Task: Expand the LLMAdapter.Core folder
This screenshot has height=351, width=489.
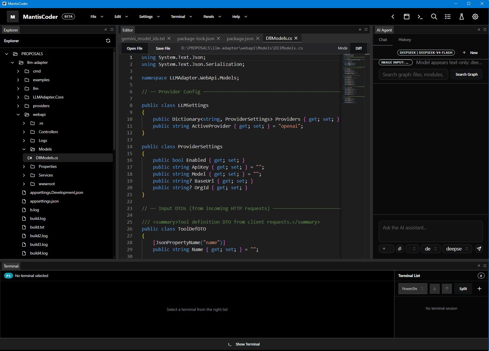Action: [x=18, y=97]
